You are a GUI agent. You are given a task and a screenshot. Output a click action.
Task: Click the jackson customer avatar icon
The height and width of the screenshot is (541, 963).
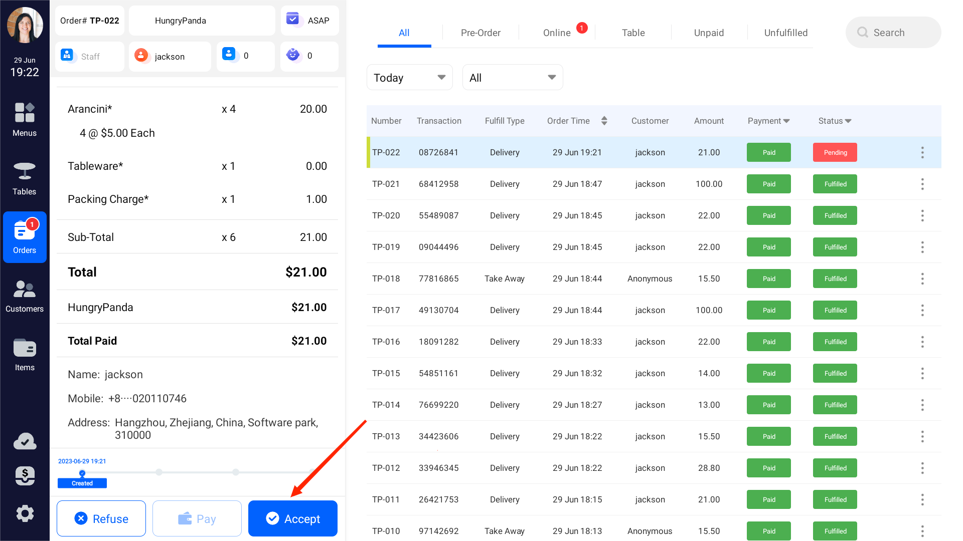[141, 55]
